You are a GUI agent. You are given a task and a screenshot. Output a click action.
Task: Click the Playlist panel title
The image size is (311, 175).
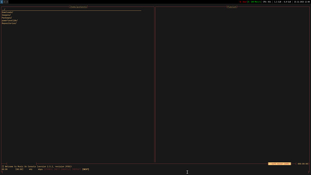(232, 7)
